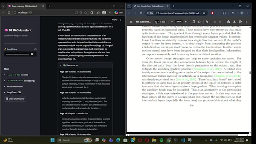Rotate the PDF document counterclockwise
Screen dimensions: 256x144
[x=199, y=21]
